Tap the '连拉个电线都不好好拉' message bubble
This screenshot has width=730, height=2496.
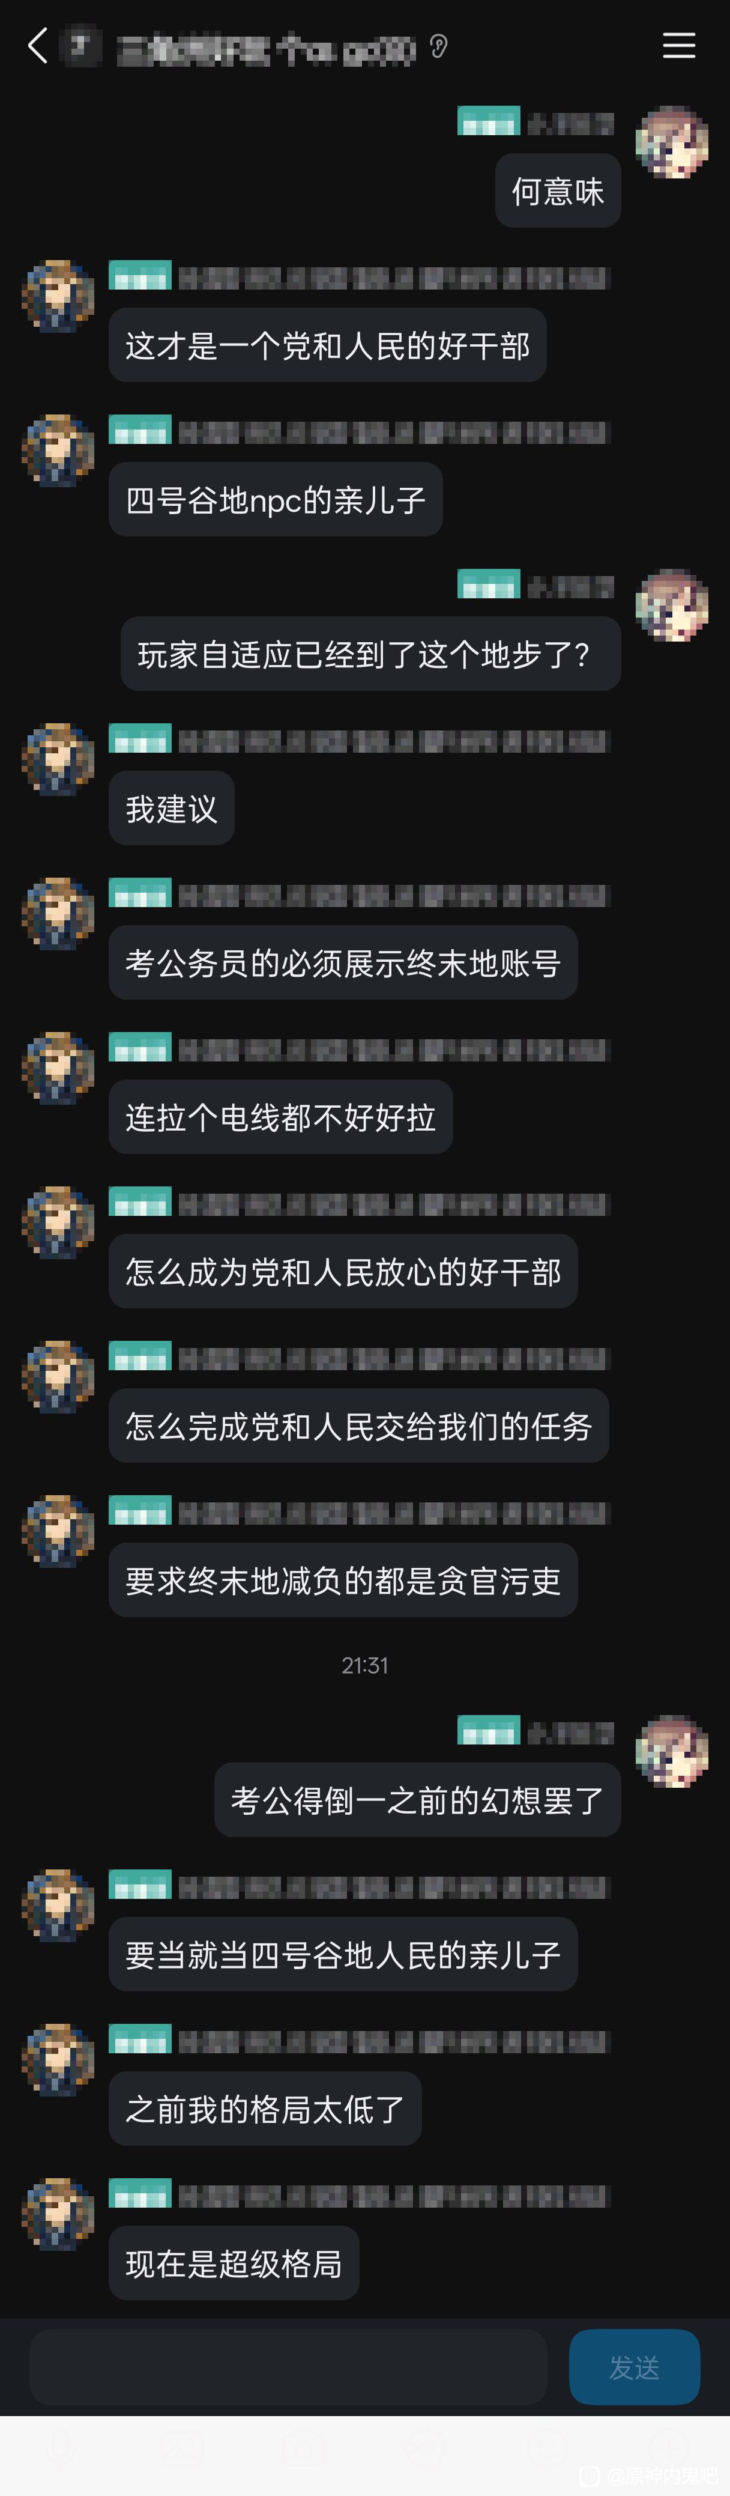pyautogui.click(x=281, y=1117)
